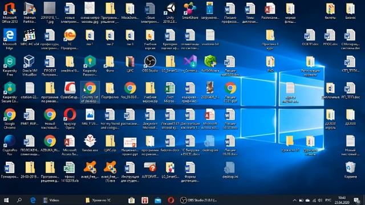Select the Лист Microsoft Excel file icon
365x205 pixels.
170,92
